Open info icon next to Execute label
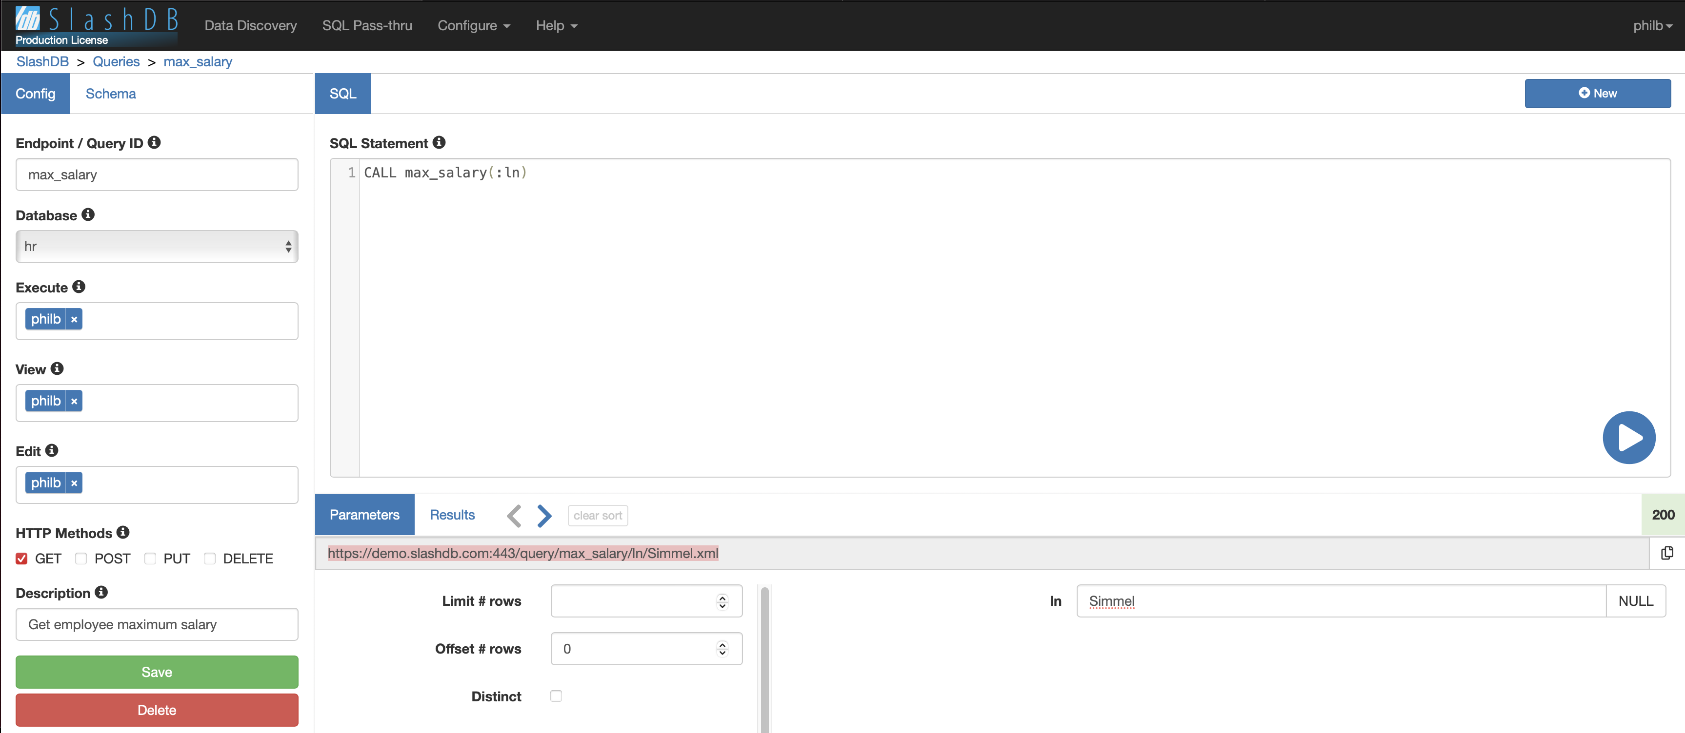Screen dimensions: 1685x733 pos(79,287)
